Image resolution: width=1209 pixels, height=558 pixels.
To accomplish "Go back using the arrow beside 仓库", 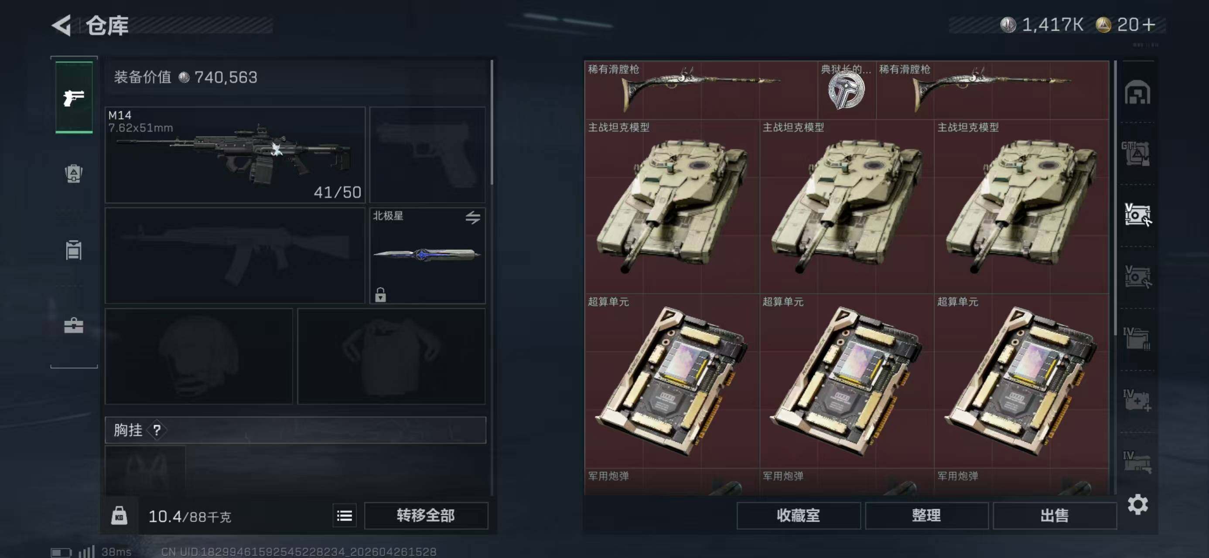I will tap(62, 25).
